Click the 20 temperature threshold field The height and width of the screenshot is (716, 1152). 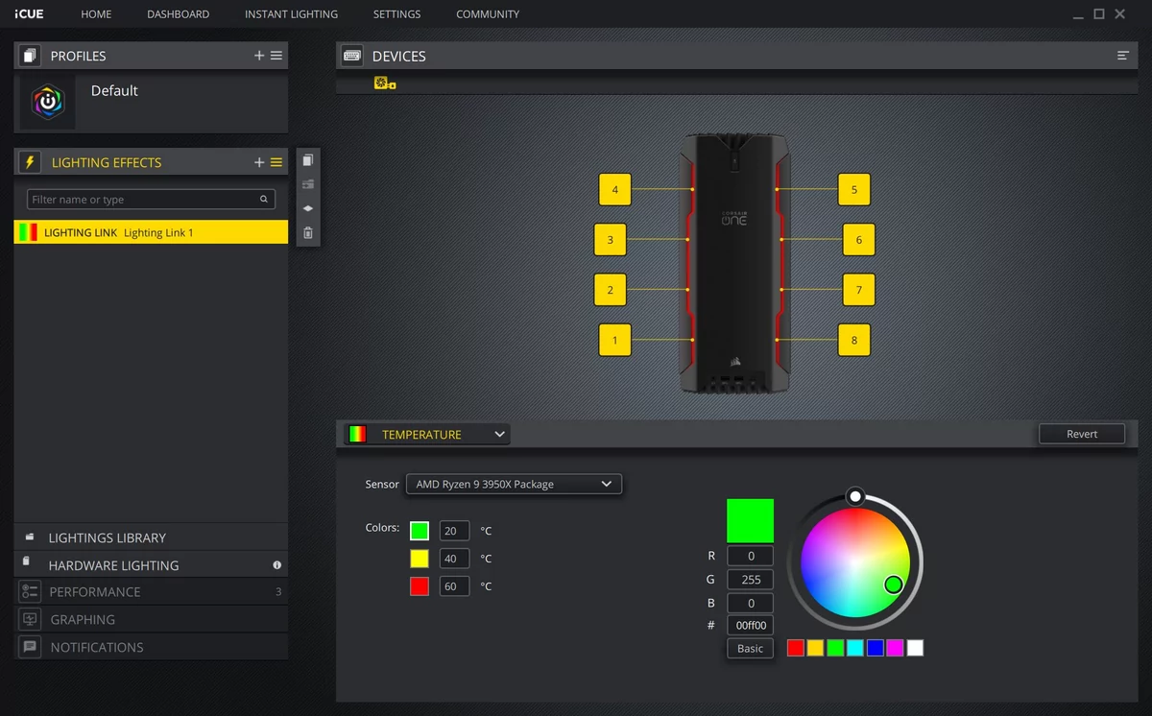click(454, 531)
